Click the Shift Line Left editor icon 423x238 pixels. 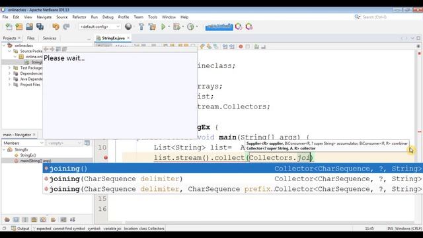pyautogui.click(x=225, y=47)
